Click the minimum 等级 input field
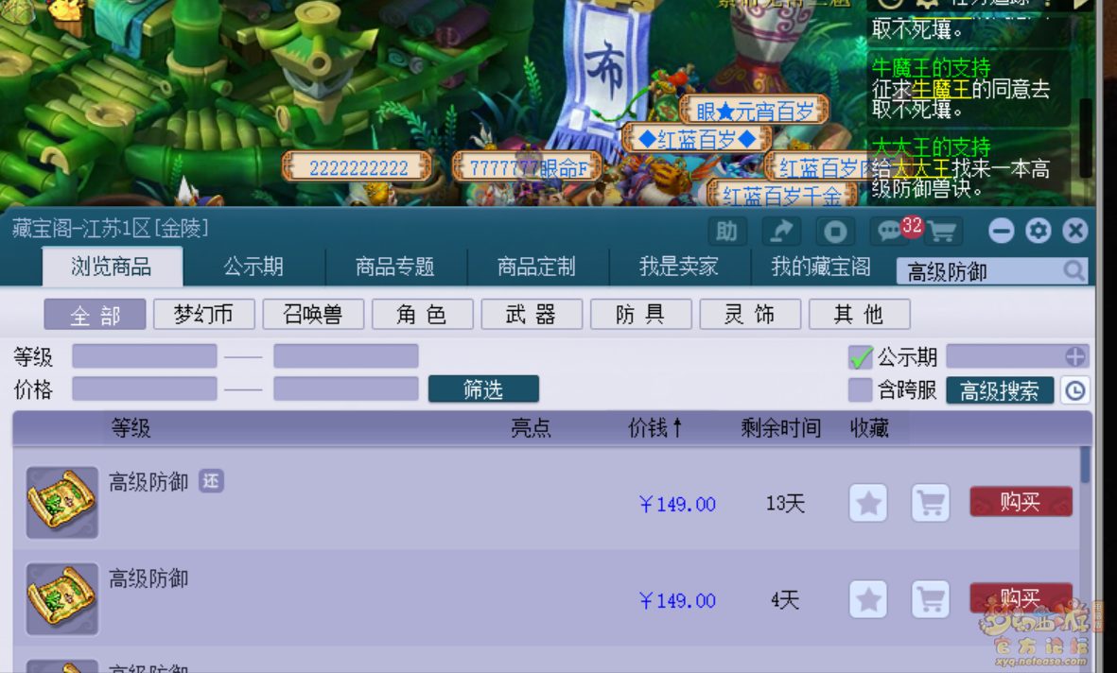Screen dimensions: 1117x673 (x=145, y=356)
